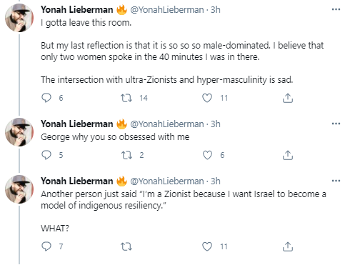Reply to the 'George why you so obsessed' tweet
350x265 pixels.
46,155
